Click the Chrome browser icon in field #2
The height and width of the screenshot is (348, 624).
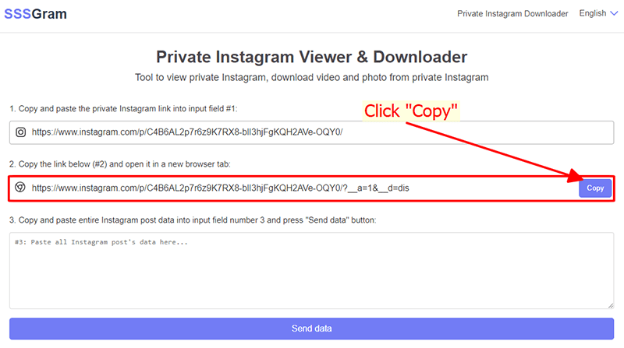click(20, 187)
